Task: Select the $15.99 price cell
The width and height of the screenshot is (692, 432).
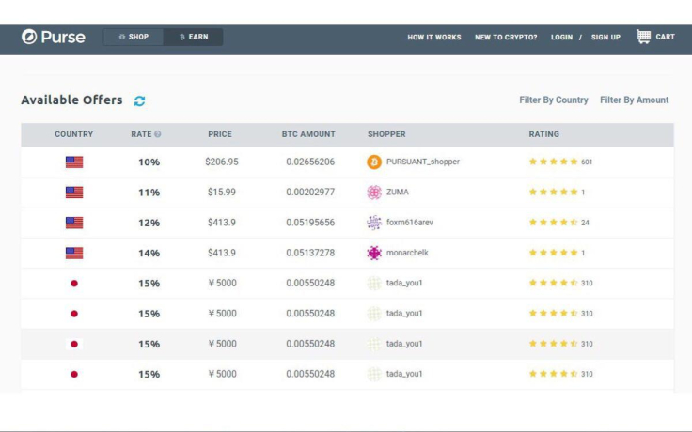Action: point(222,193)
